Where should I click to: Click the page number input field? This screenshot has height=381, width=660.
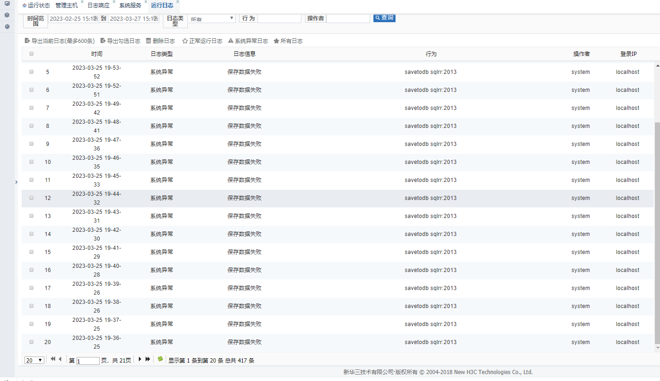coord(88,361)
